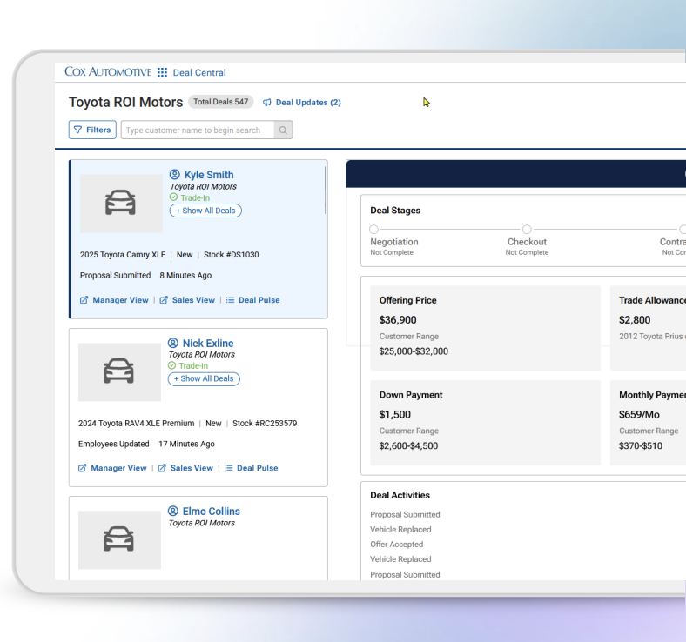The width and height of the screenshot is (686, 642).
Task: Click Offer Accepted in Deal Activities
Action: point(396,544)
